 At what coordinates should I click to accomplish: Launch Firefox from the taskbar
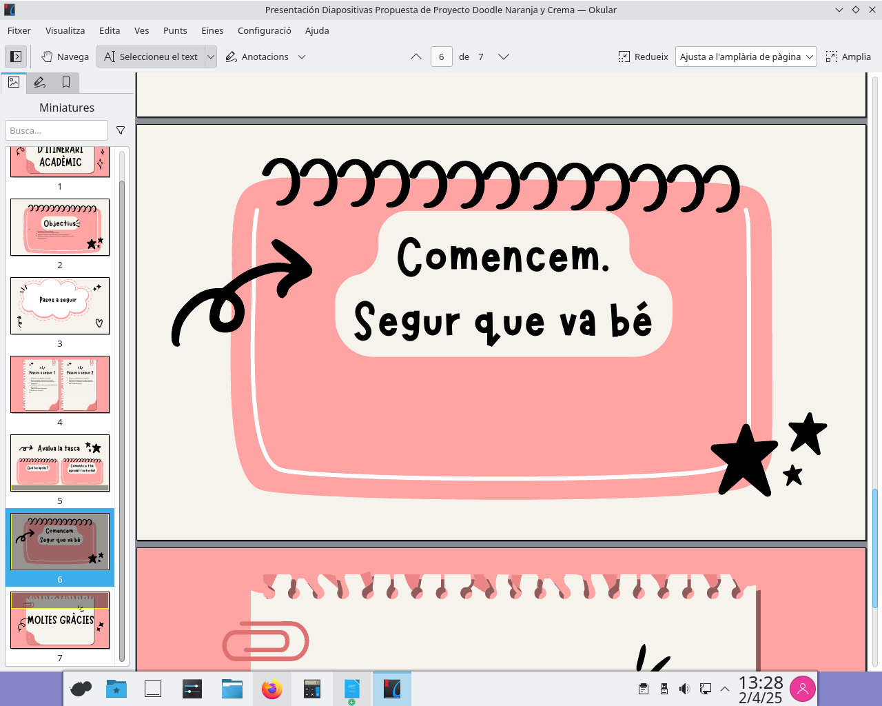point(272,689)
